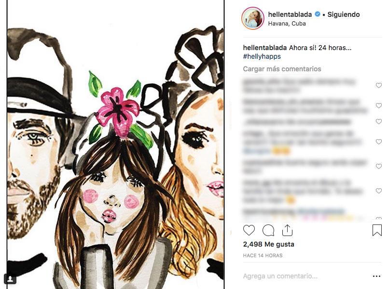Share the post using the share icon
Screen dimensions: 388x289
coord(287,230)
